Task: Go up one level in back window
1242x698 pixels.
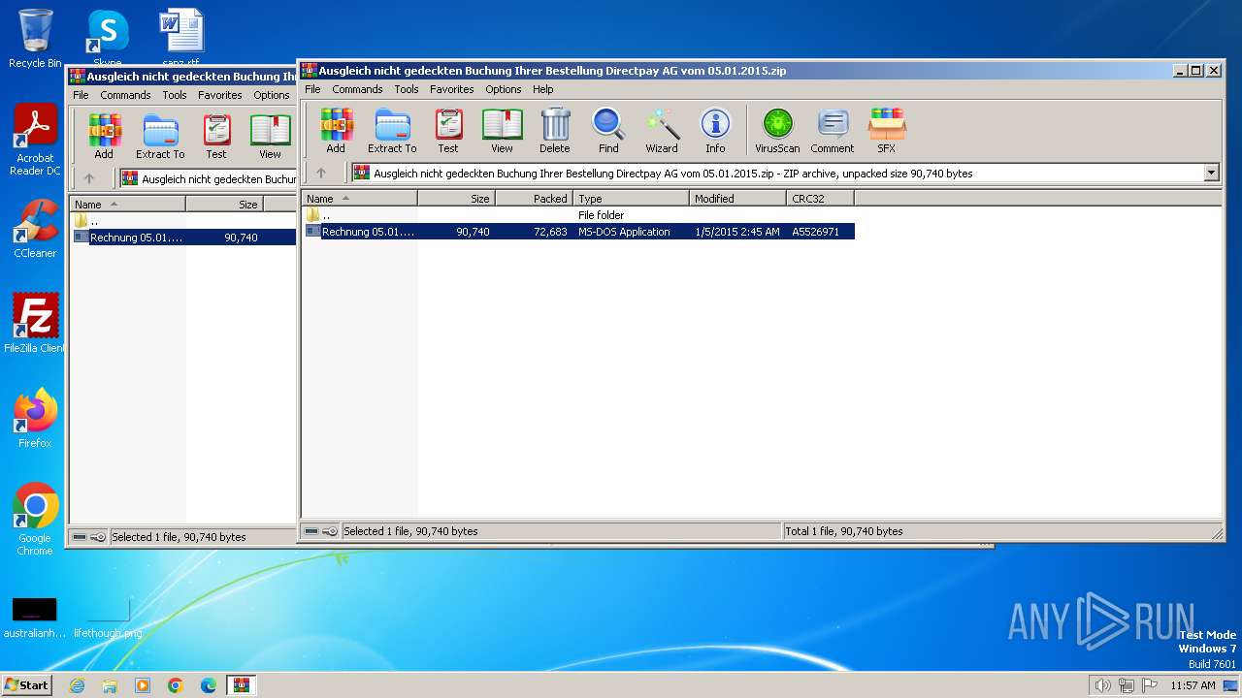Action: tap(89, 178)
